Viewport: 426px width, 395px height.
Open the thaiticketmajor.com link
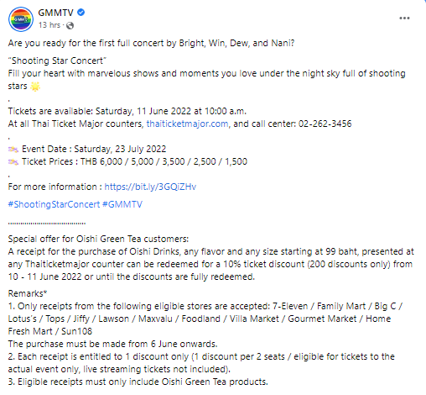187,124
